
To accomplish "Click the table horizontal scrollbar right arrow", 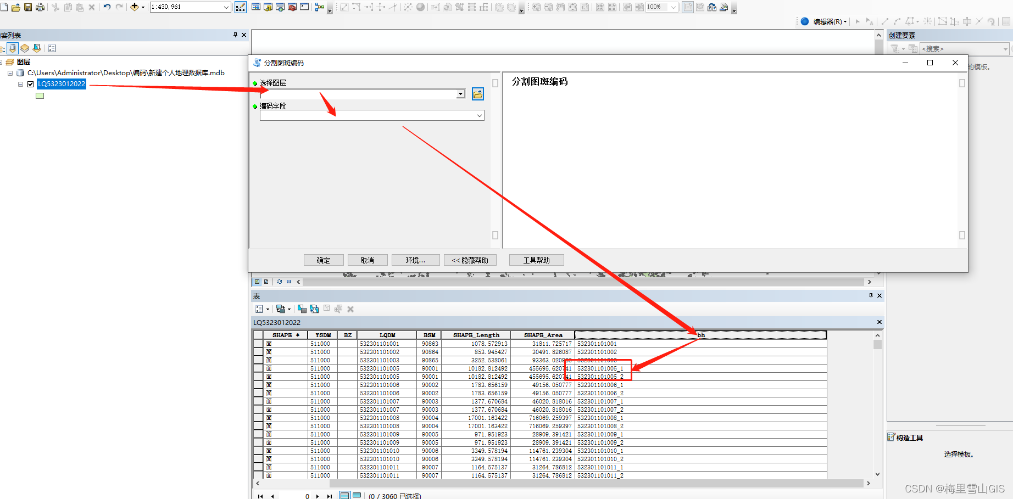I will [868, 484].
